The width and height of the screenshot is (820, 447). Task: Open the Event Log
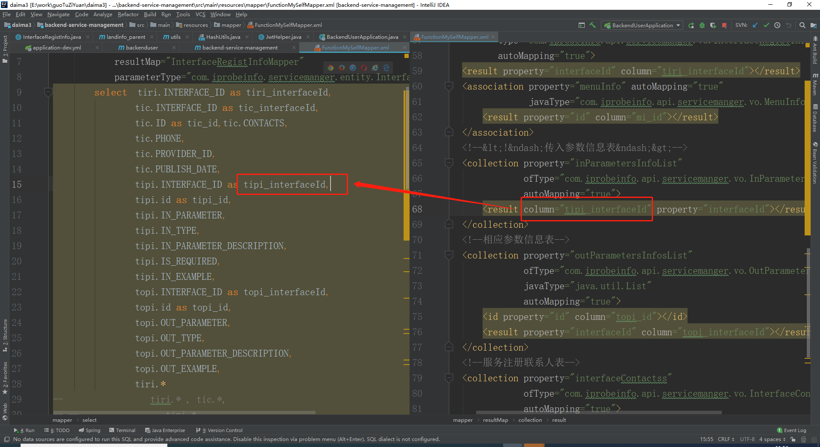click(x=795, y=430)
